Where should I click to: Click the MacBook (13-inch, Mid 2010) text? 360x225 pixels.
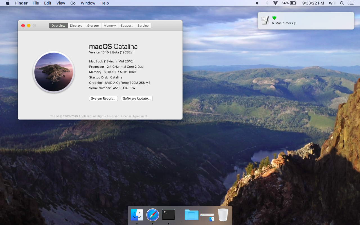(111, 61)
